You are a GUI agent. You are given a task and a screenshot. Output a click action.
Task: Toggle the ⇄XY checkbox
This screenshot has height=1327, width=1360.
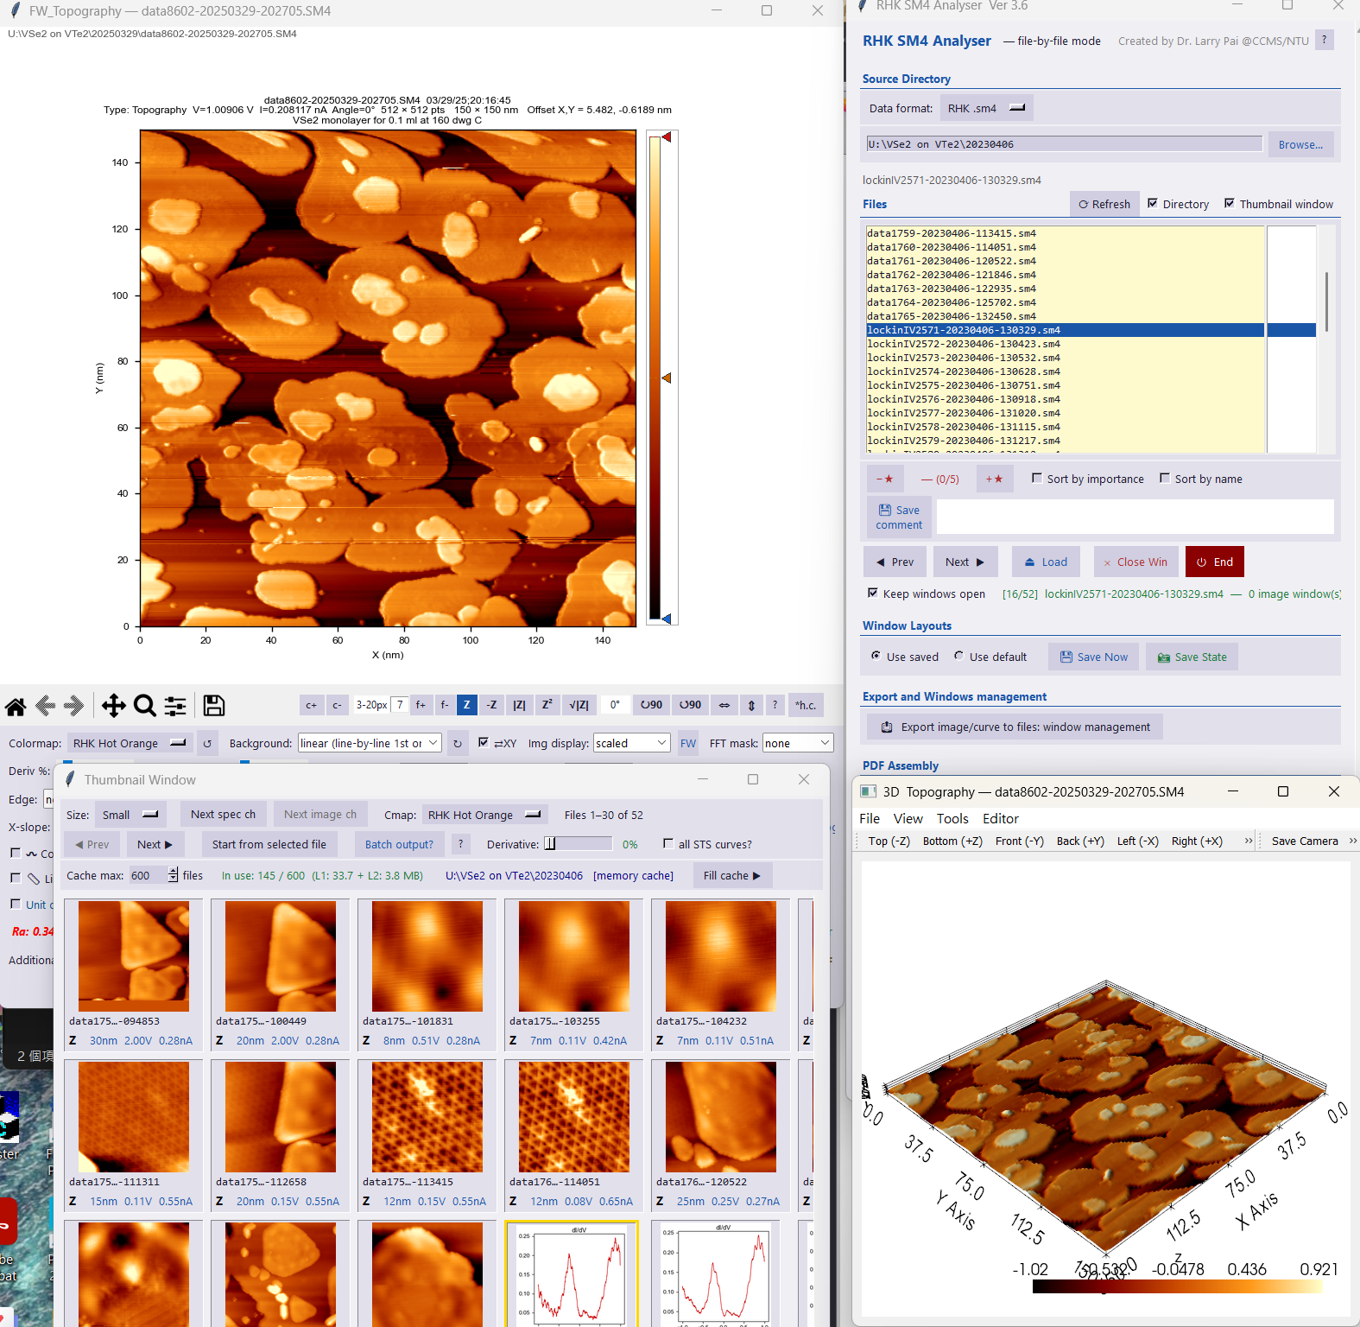point(484,742)
